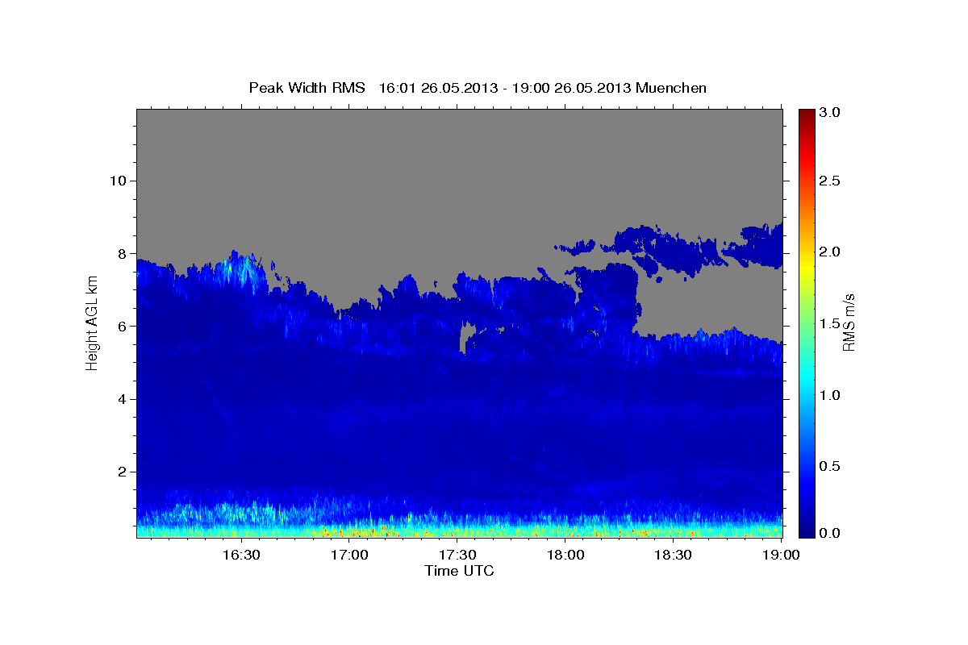Click the colorbar value 2.5
Screen dimensions: 968x645
click(829, 181)
